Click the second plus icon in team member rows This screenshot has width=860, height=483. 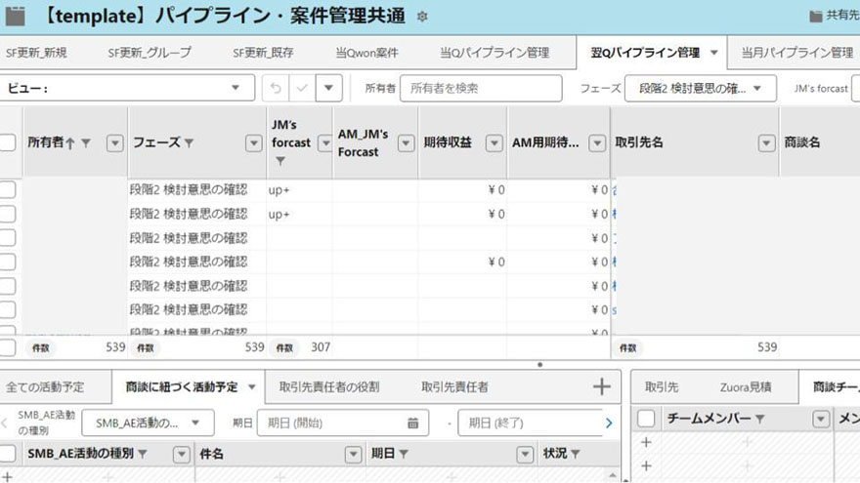click(x=646, y=466)
